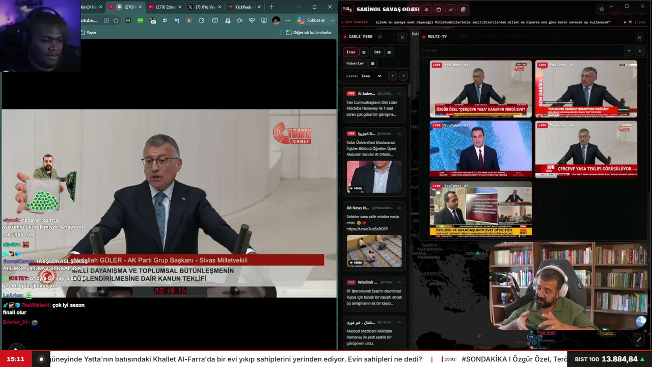Screen dimensions: 652x367
Task: Close the active (270) YouTube browser tab
Action: tap(140, 7)
